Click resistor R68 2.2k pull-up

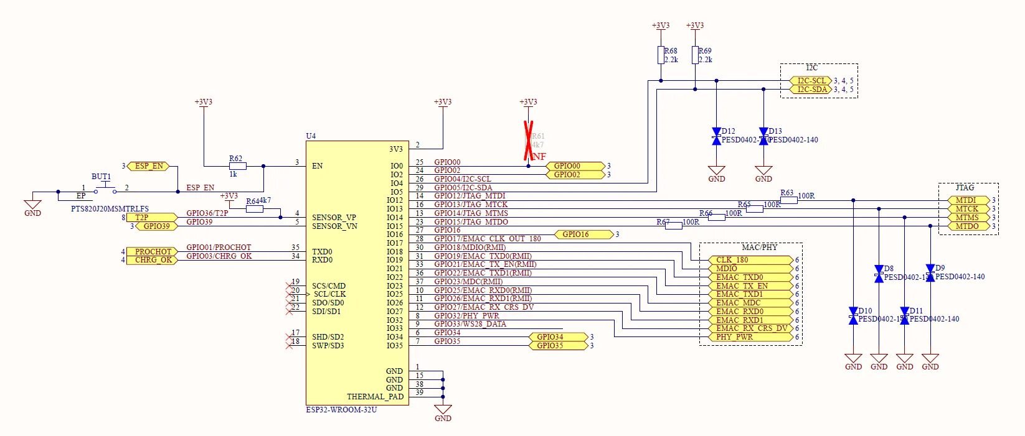[661, 55]
